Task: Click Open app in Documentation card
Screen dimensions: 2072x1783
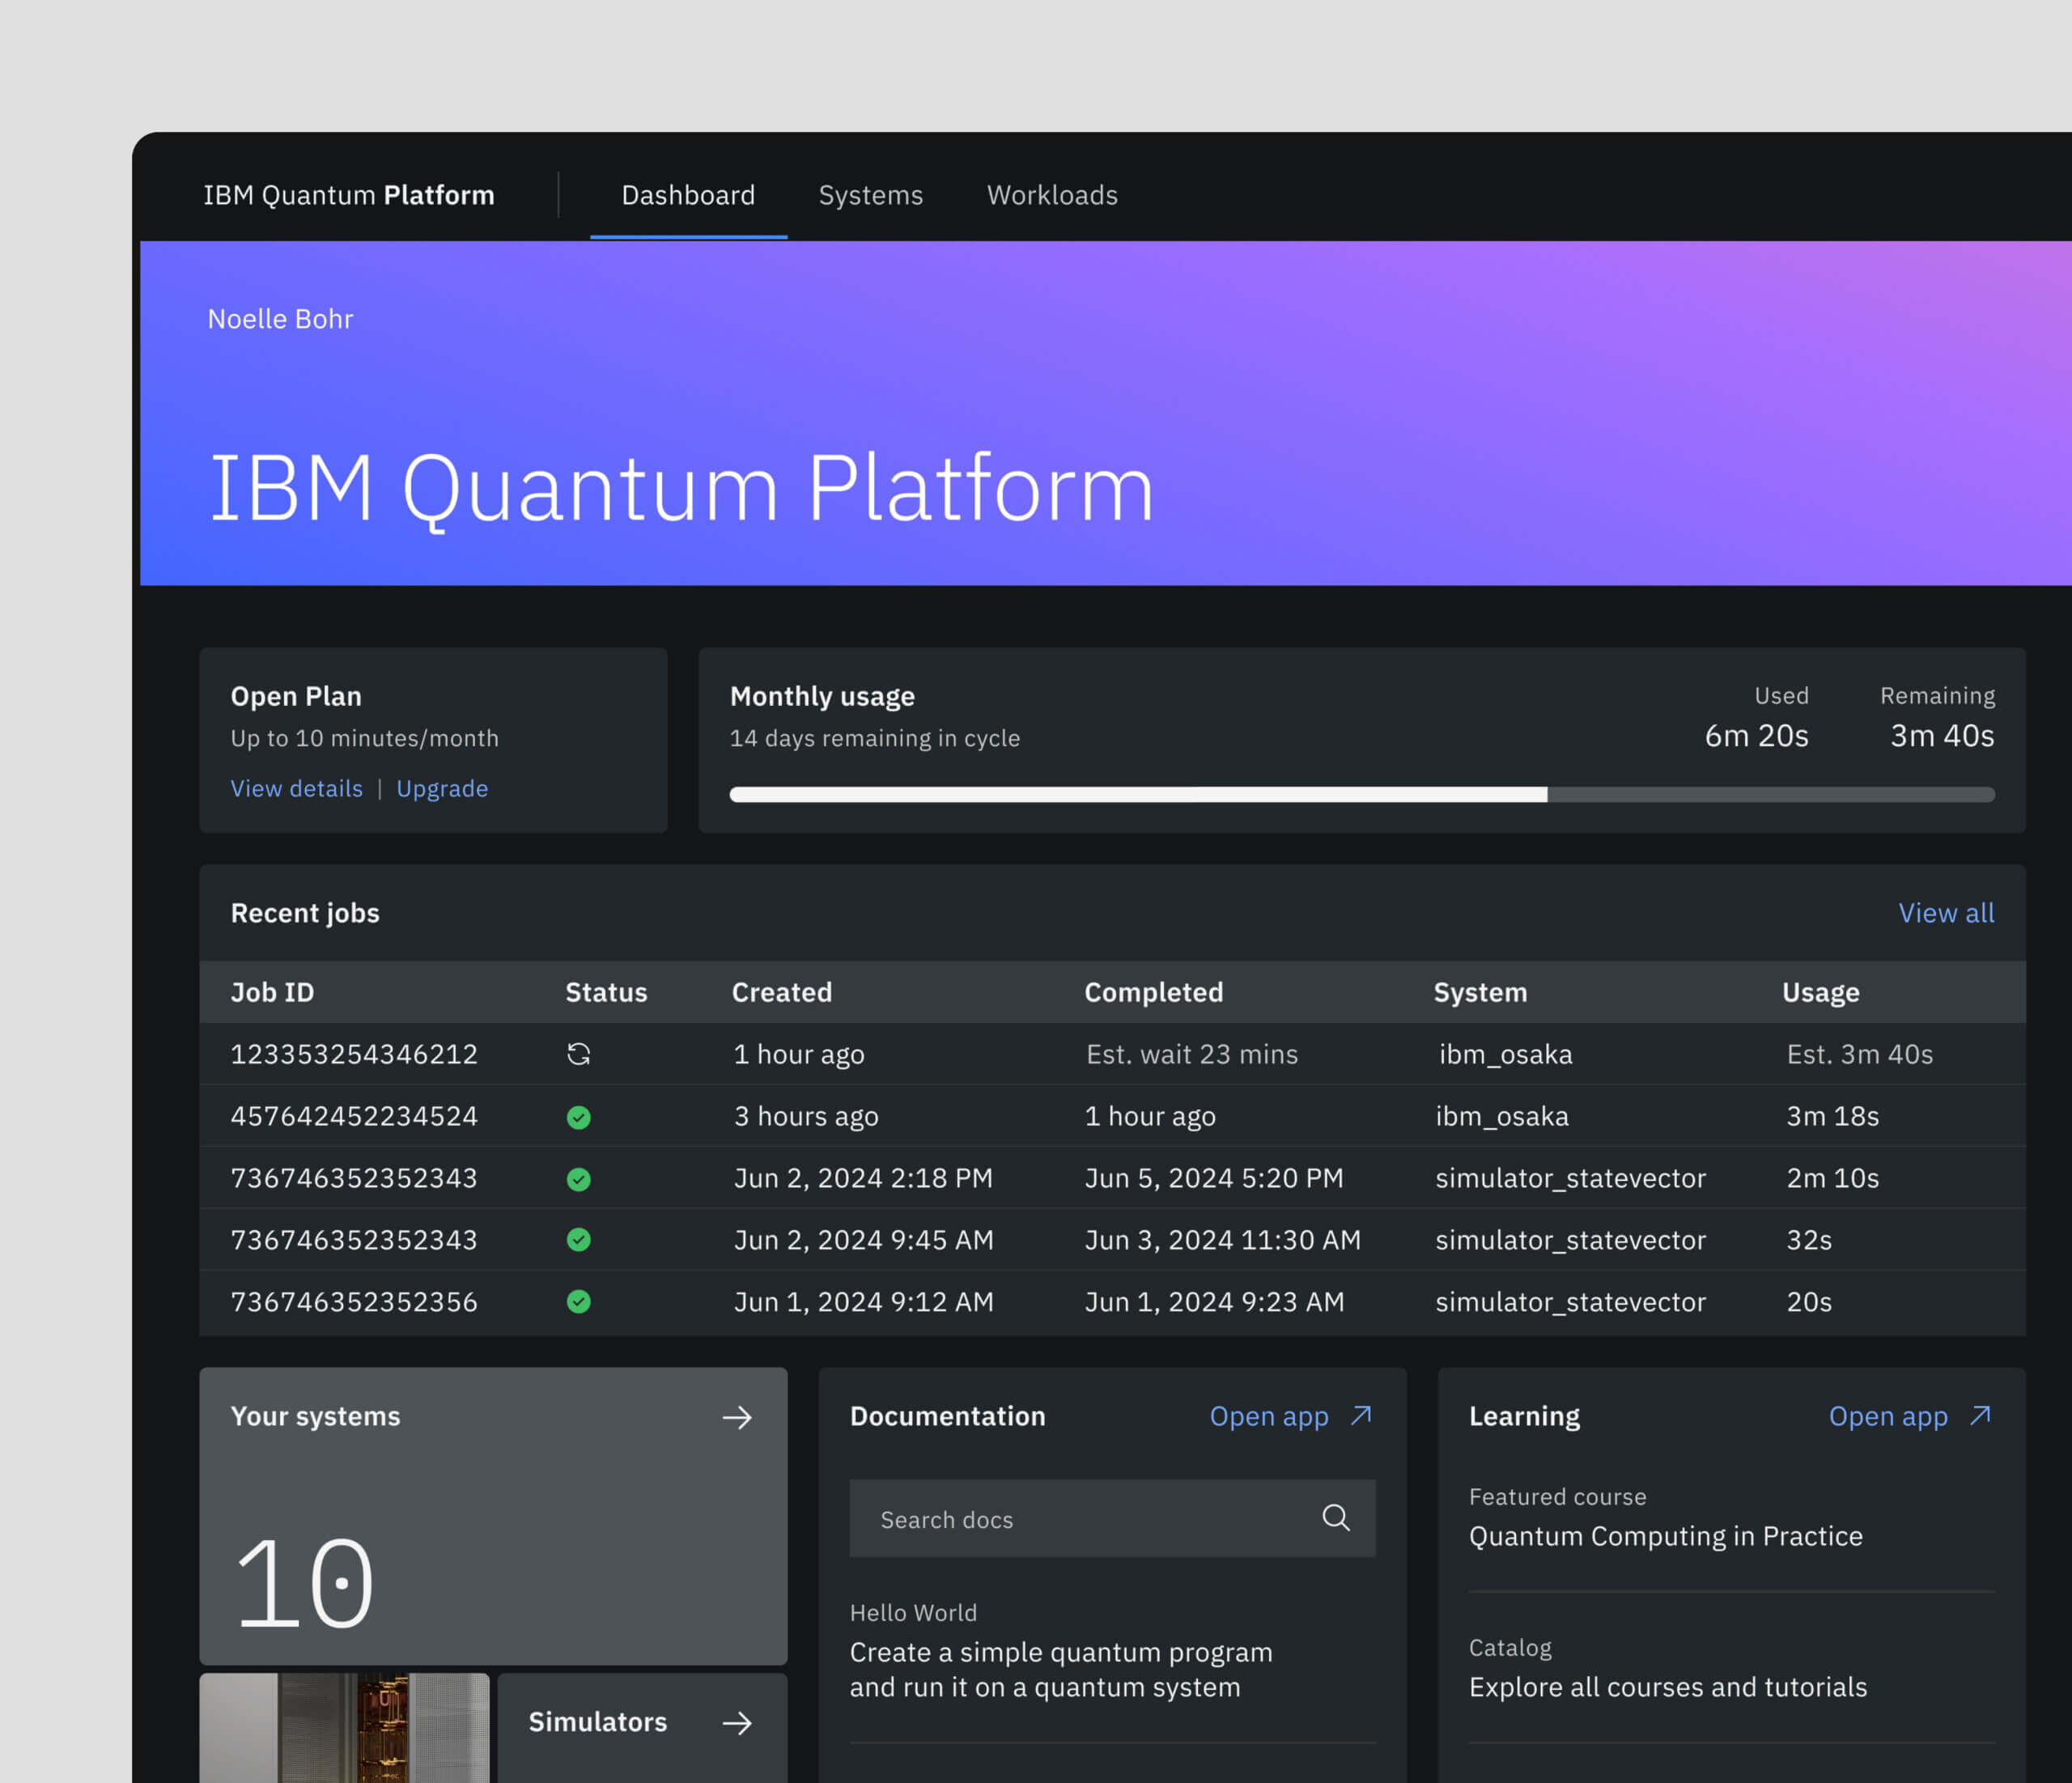Action: point(1269,1417)
